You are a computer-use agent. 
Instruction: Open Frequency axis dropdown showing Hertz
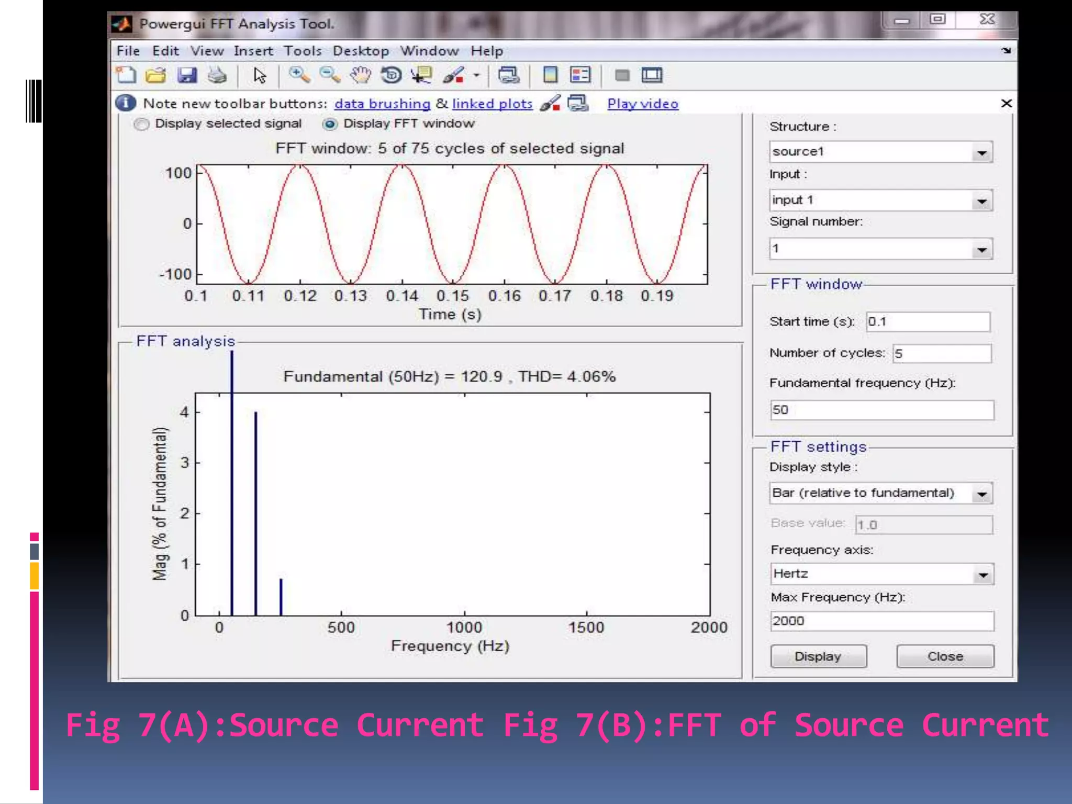click(882, 574)
